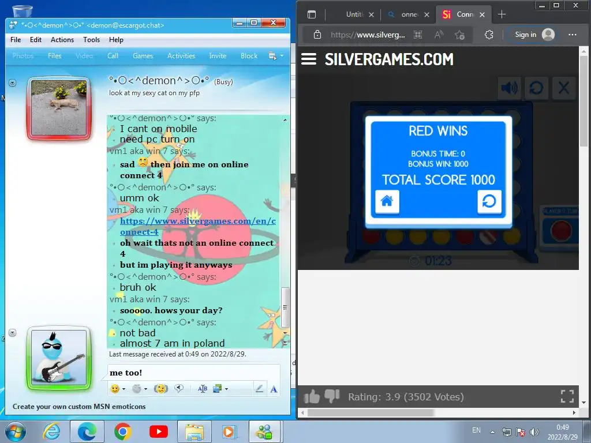Open the Actions menu in Messenger
This screenshot has width=591, height=443.
point(62,40)
